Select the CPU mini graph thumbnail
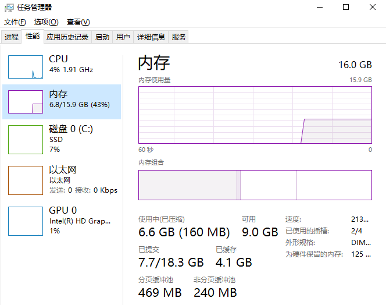The width and height of the screenshot is (386, 305). coord(26,67)
